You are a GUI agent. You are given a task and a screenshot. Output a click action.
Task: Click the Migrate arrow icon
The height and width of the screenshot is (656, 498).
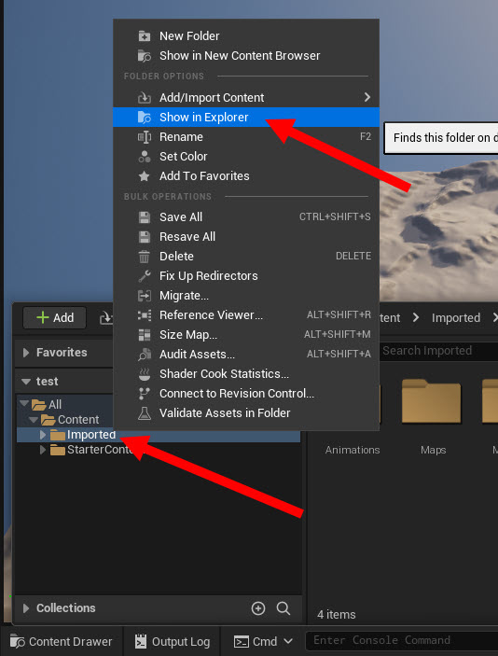(x=145, y=296)
